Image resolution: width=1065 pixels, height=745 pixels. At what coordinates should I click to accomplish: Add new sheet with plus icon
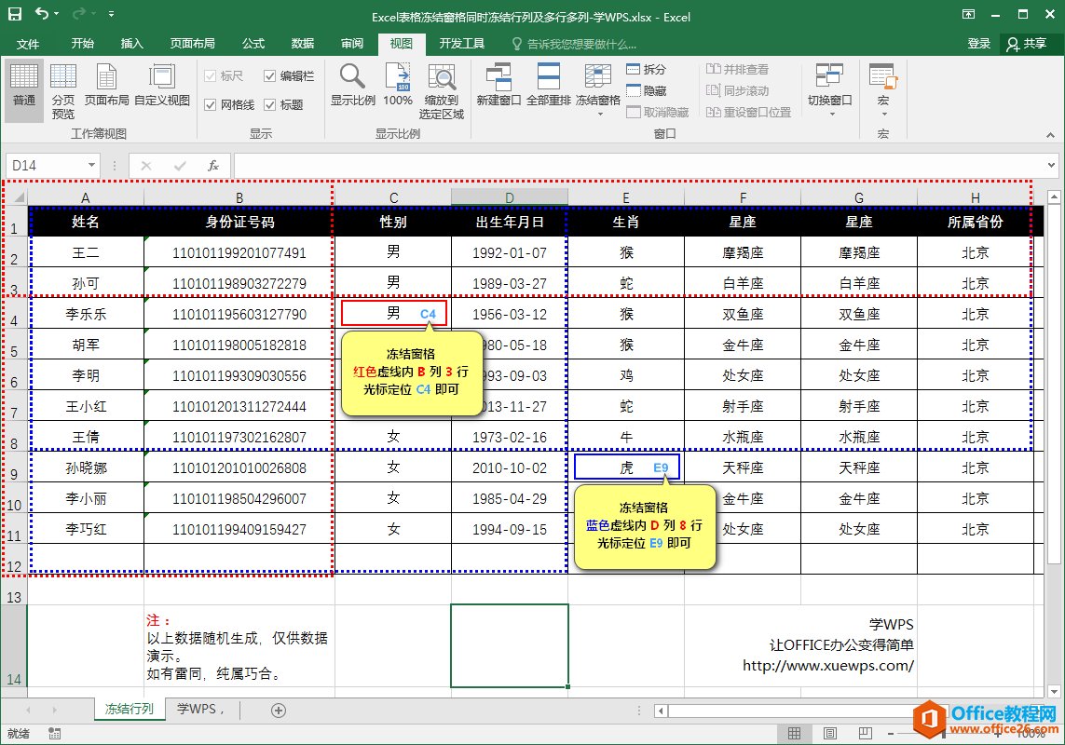tap(278, 711)
